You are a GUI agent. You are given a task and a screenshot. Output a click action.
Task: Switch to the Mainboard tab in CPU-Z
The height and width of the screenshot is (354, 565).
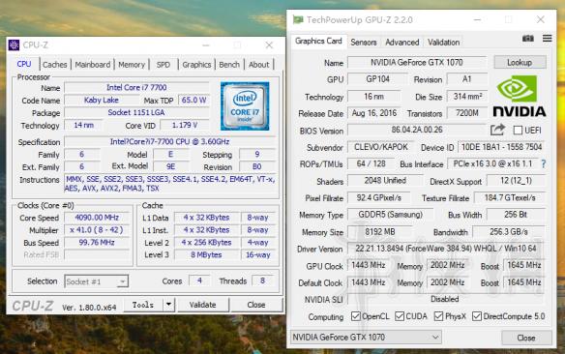[x=93, y=65]
